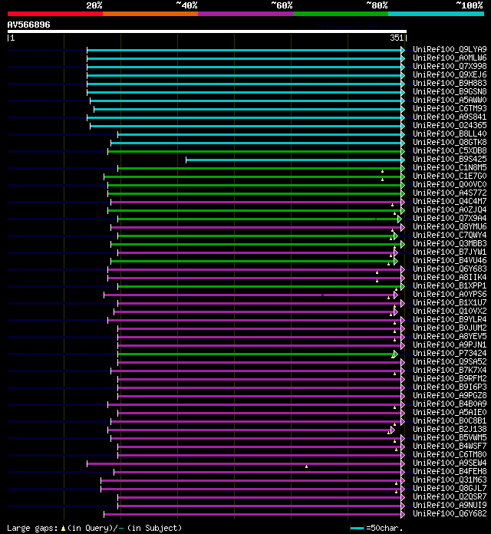Select UniRef100_B2J138 label

(x=450, y=429)
